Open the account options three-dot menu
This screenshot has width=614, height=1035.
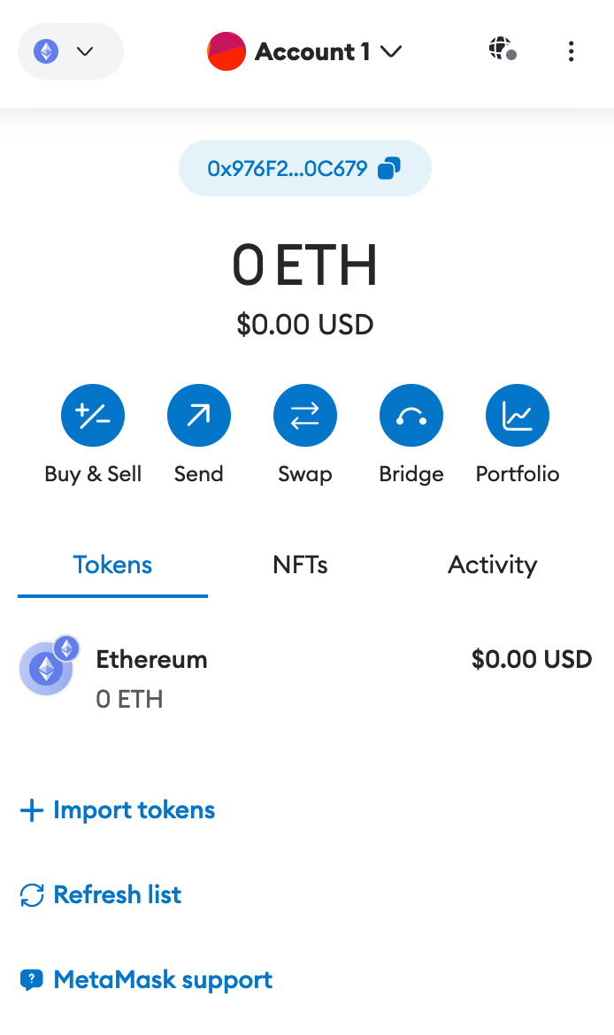tap(572, 51)
